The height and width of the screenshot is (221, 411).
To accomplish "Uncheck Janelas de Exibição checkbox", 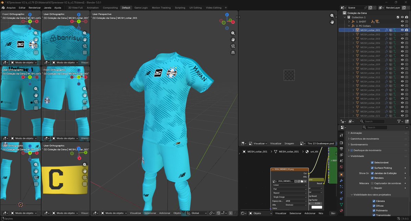I will [372, 173].
